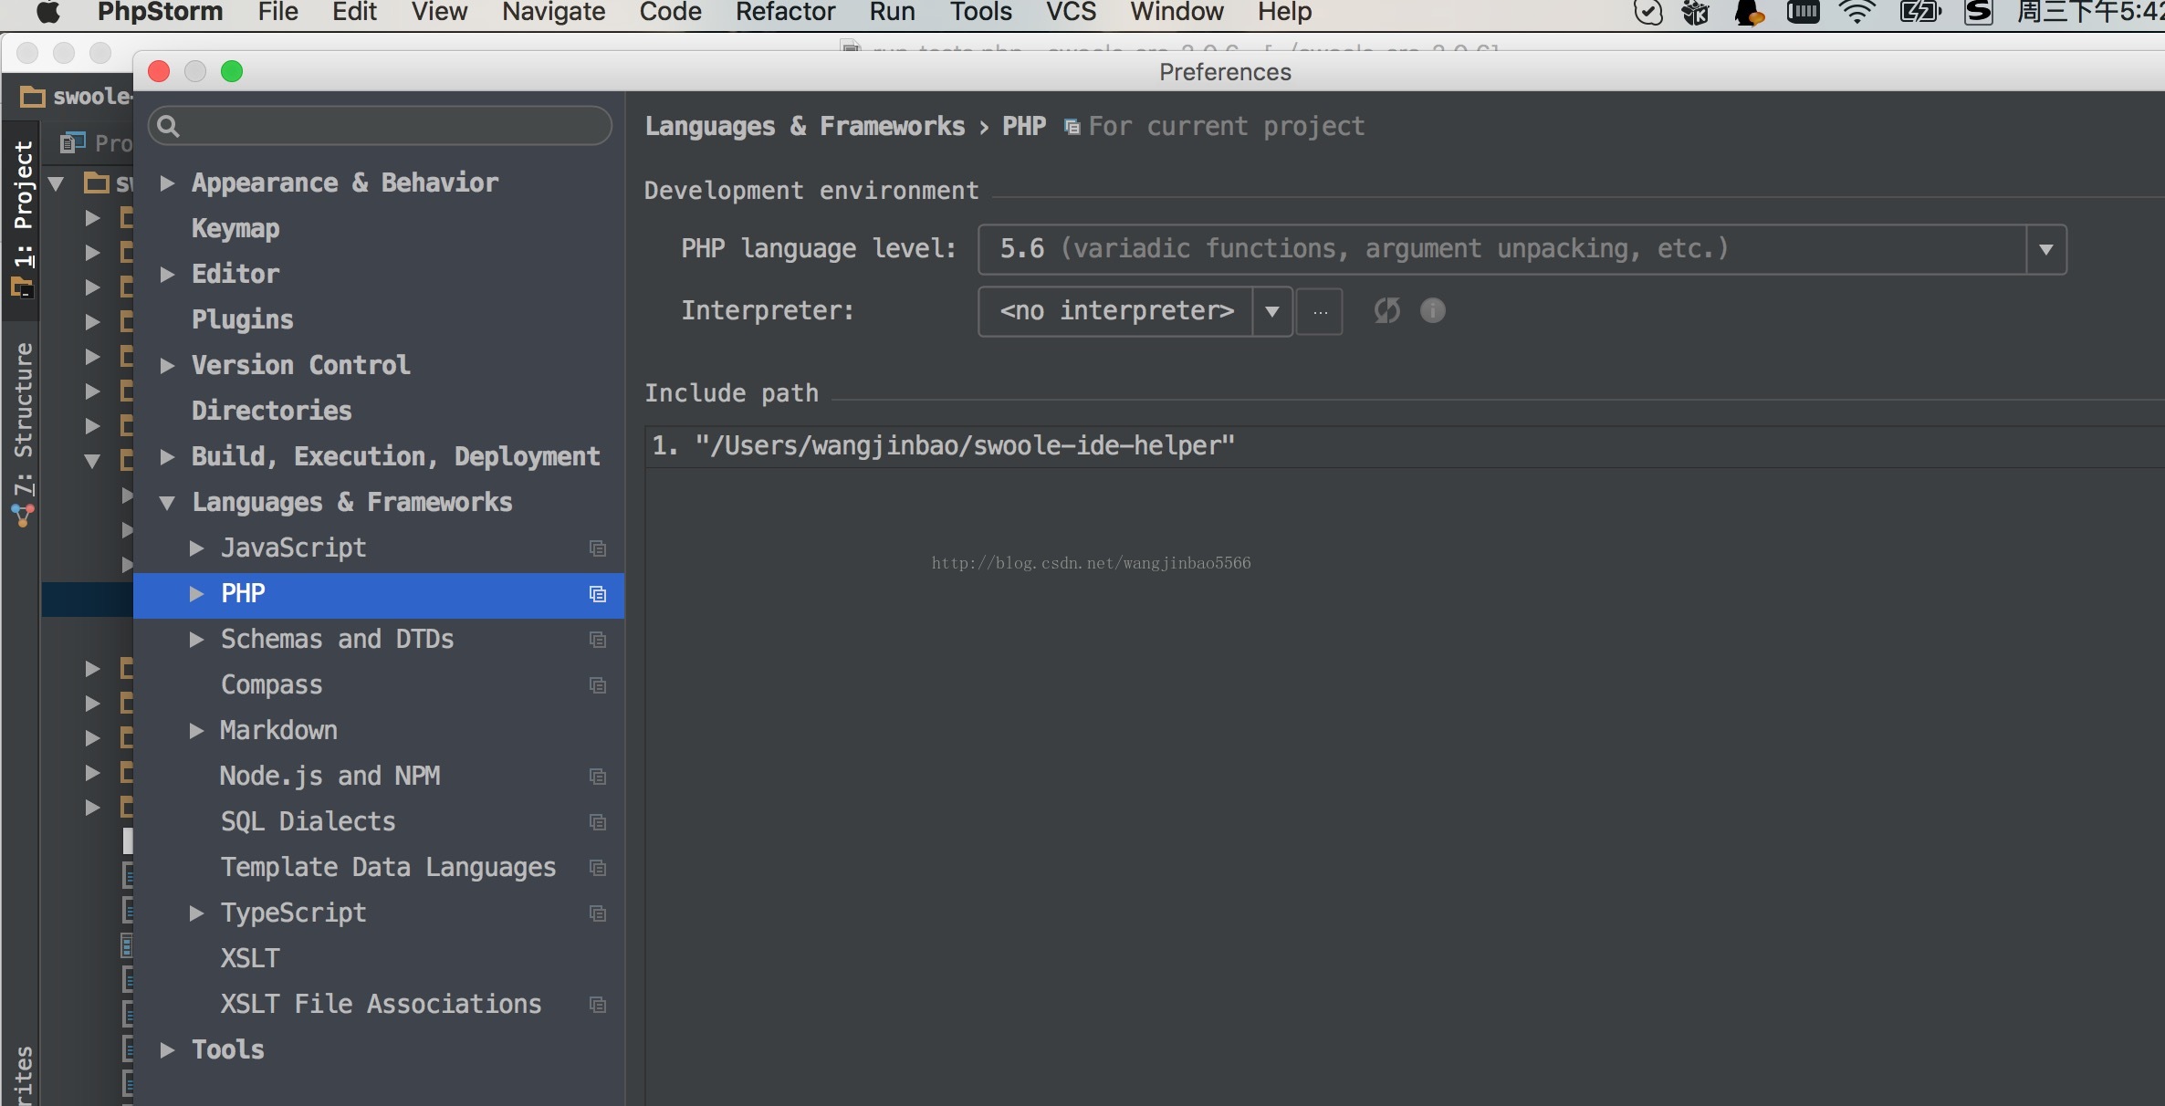The height and width of the screenshot is (1106, 2165).
Task: Collapse the Languages & Frameworks group
Action: pos(167,503)
